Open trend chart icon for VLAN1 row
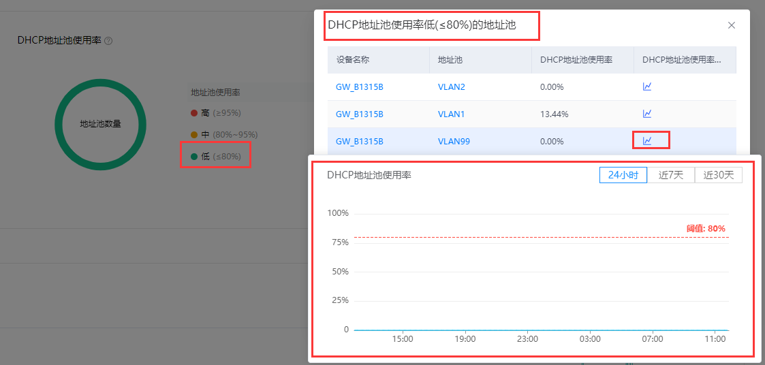This screenshot has height=365, width=765. point(647,114)
